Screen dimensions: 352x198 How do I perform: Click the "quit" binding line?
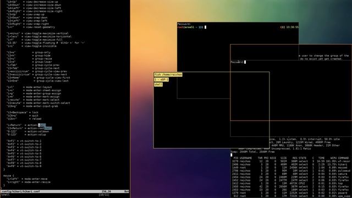point(23,116)
